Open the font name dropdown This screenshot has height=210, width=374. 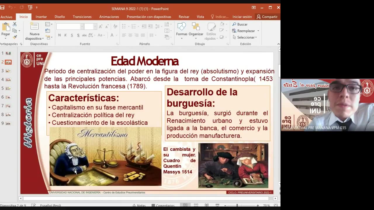pyautogui.click(x=82, y=27)
